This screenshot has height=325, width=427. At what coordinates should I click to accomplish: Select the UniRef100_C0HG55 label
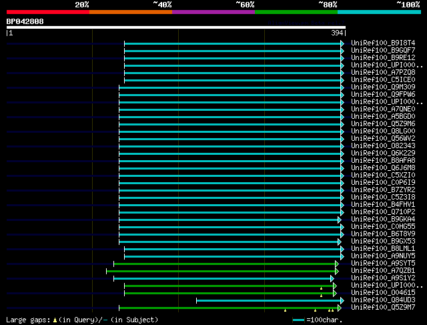[383, 227]
